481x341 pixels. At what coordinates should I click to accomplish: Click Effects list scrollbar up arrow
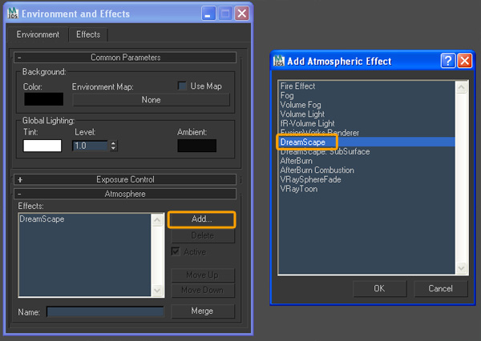[157, 219]
